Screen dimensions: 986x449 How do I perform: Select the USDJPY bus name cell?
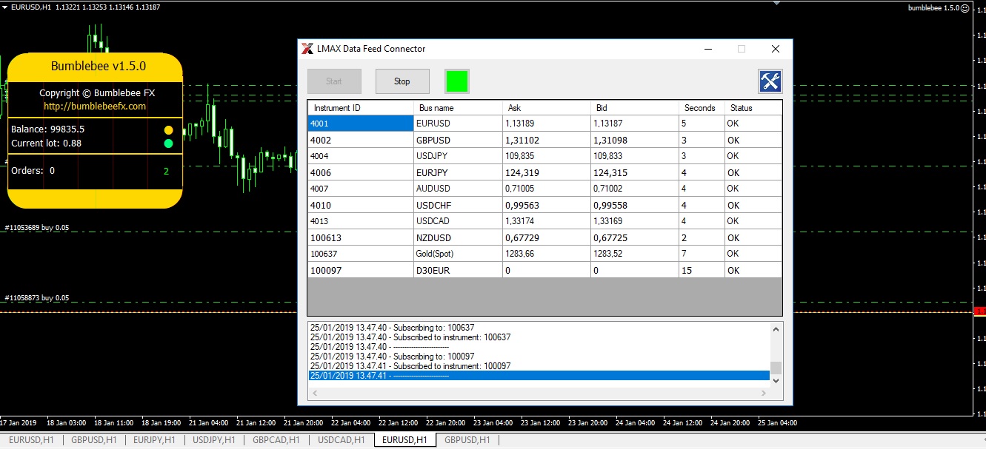(458, 156)
